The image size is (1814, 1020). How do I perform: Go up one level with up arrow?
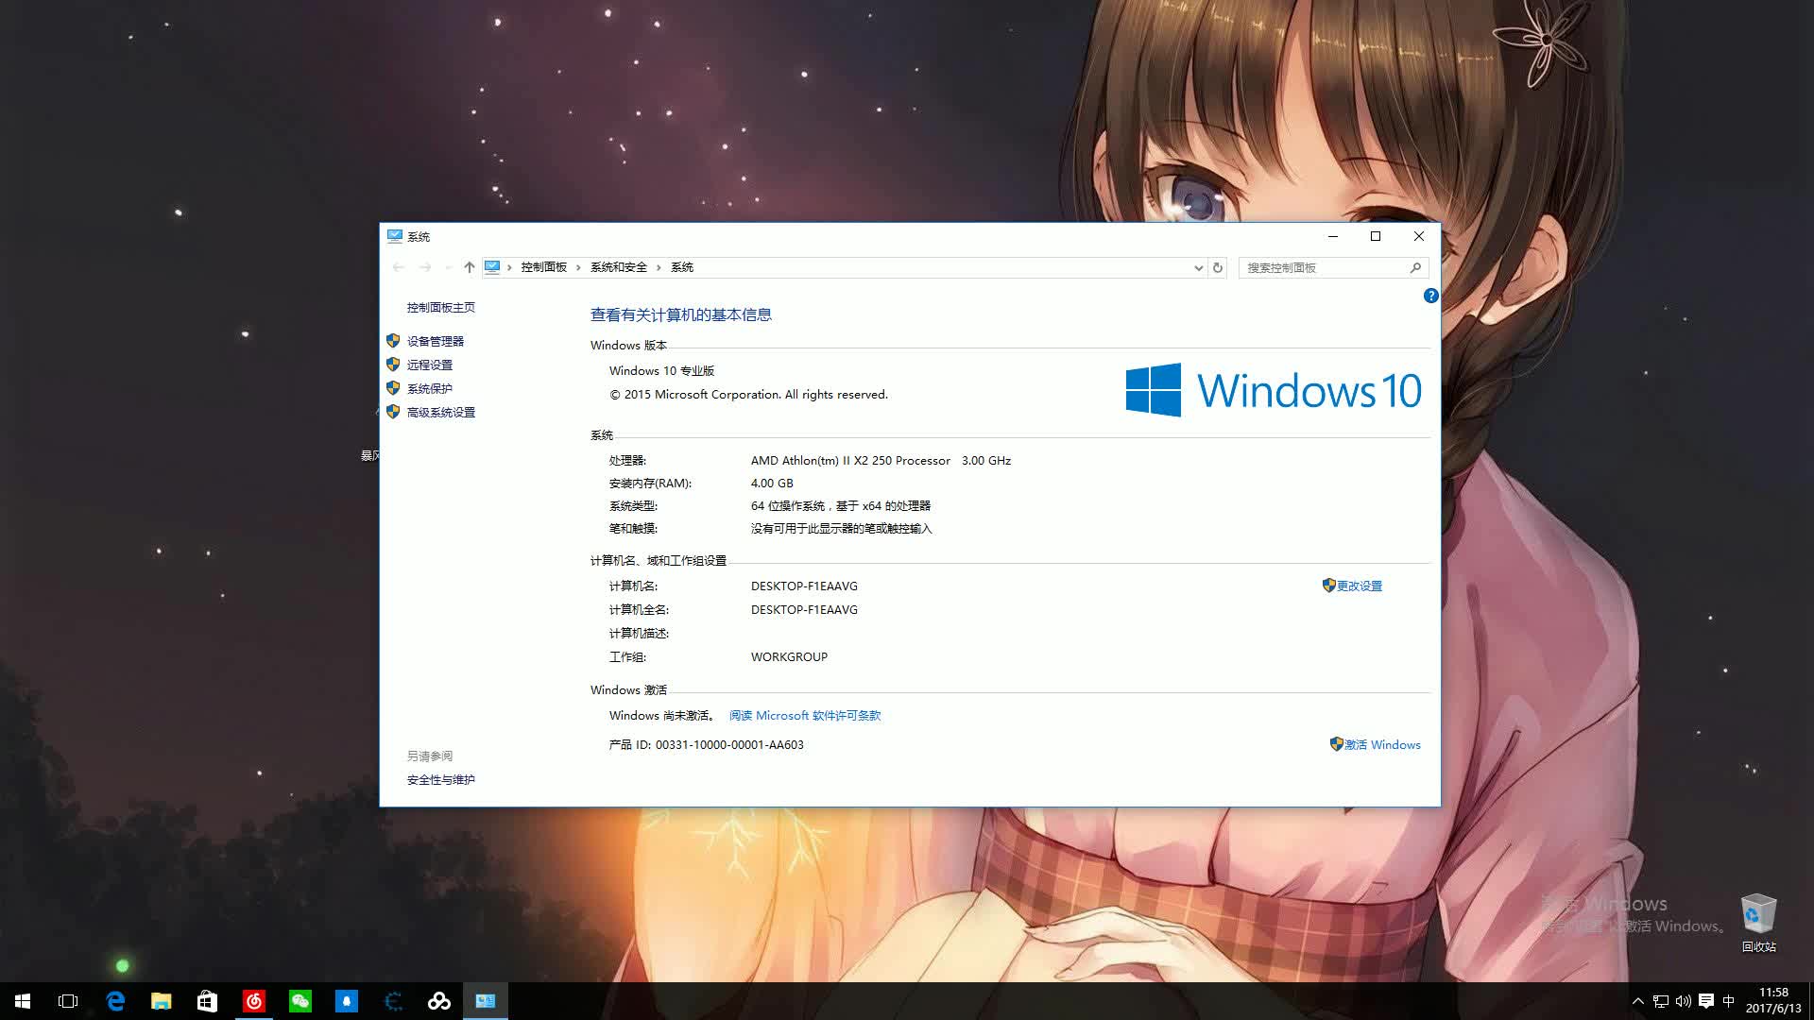point(469,267)
